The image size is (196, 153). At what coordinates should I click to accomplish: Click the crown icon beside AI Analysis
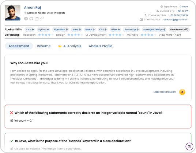pyautogui.click(x=60, y=46)
